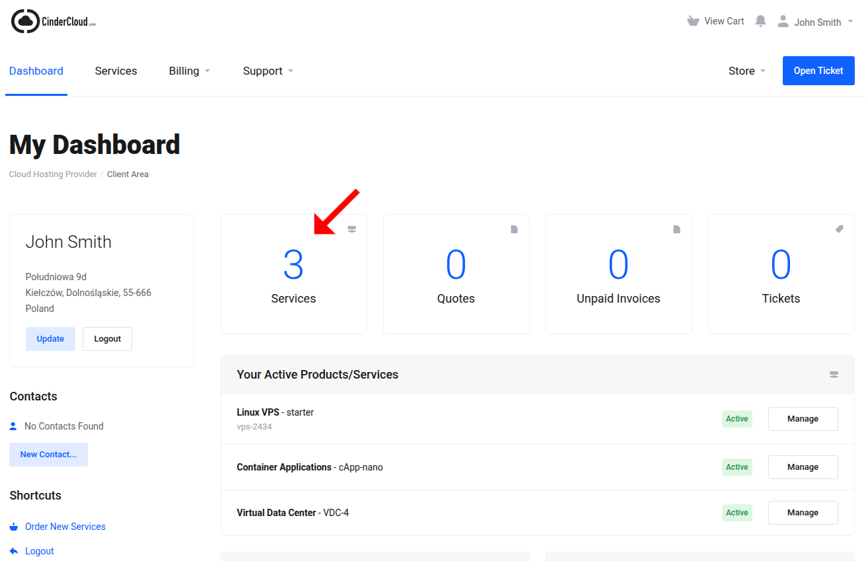Image resolution: width=866 pixels, height=561 pixels.
Task: Click the notifications bell icon
Action: [x=760, y=21]
